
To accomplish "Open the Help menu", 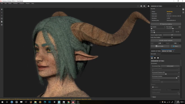I will [33, 3].
